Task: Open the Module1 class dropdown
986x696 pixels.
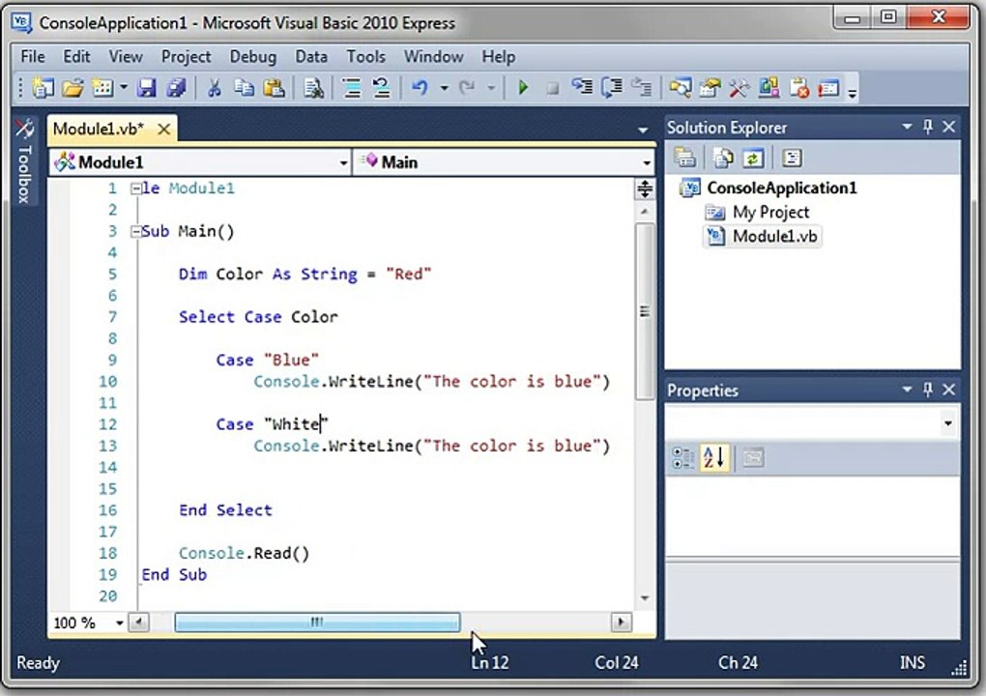Action: (x=200, y=162)
